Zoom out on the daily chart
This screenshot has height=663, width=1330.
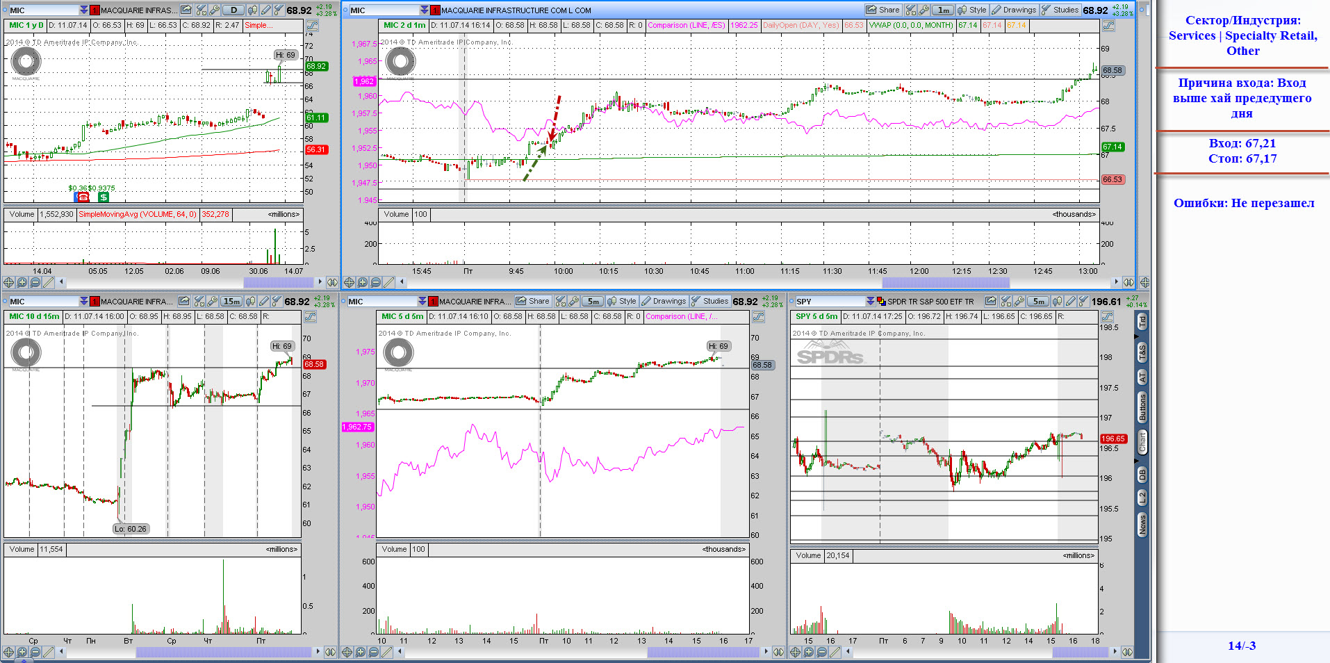pos(35,282)
